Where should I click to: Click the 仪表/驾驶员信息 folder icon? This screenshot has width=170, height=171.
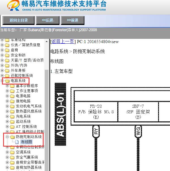pos(7,45)
